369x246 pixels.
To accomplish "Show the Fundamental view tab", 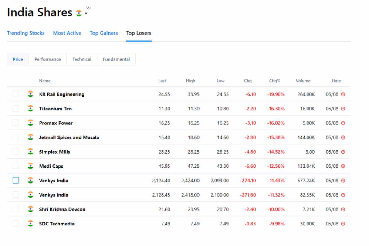I will click(x=116, y=59).
